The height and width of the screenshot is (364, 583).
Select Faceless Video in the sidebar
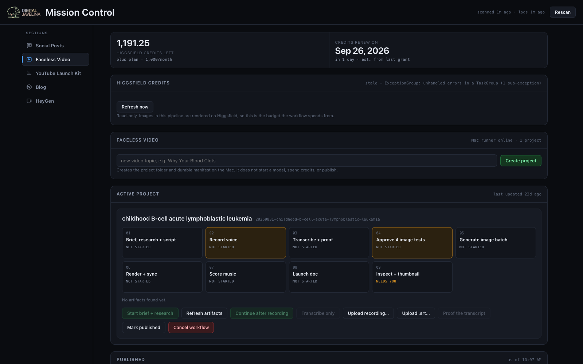pyautogui.click(x=55, y=59)
